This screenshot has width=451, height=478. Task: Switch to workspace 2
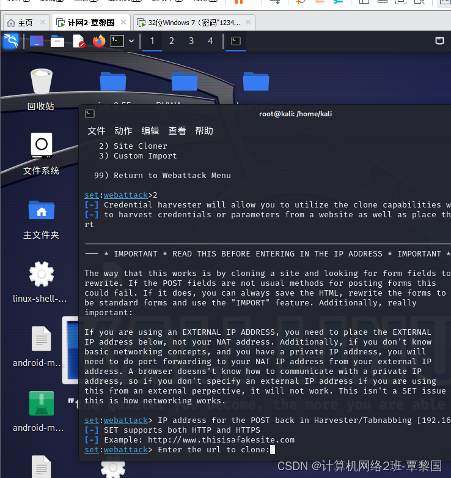coord(172,41)
